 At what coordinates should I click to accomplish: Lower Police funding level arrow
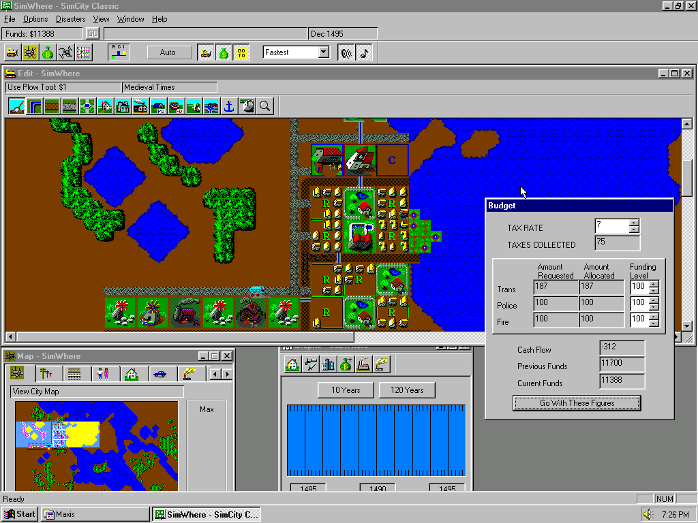(654, 306)
